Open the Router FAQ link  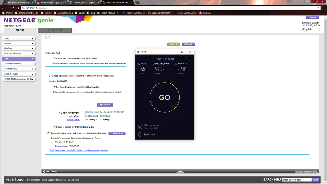click(61, 180)
